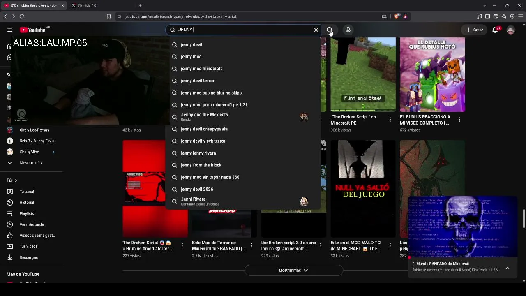Open options for 'EL RUBIUS REACCIONÓ' video
Viewport: 526px width, 296px height.
pyautogui.click(x=459, y=120)
